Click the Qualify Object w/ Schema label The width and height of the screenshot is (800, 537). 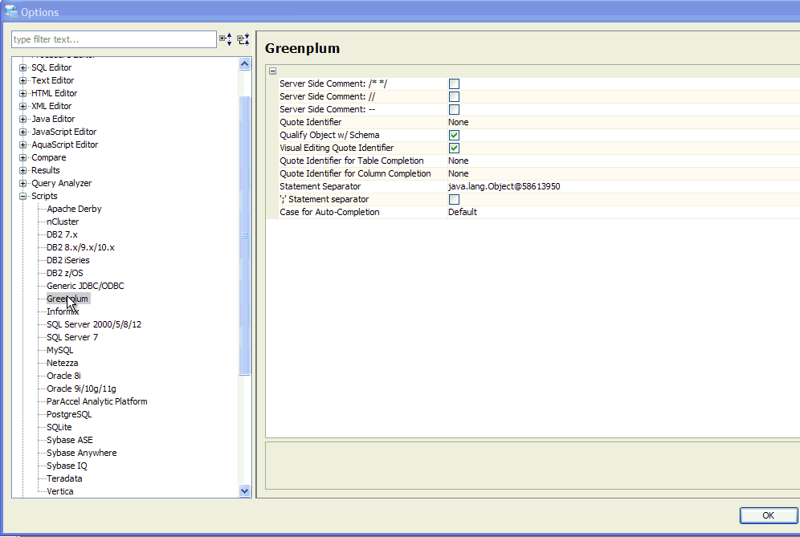coord(329,135)
